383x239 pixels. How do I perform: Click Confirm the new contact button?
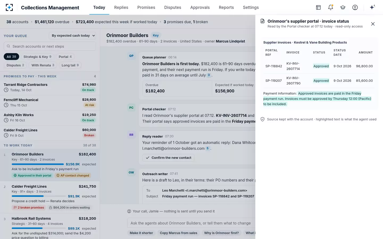pos(168,158)
